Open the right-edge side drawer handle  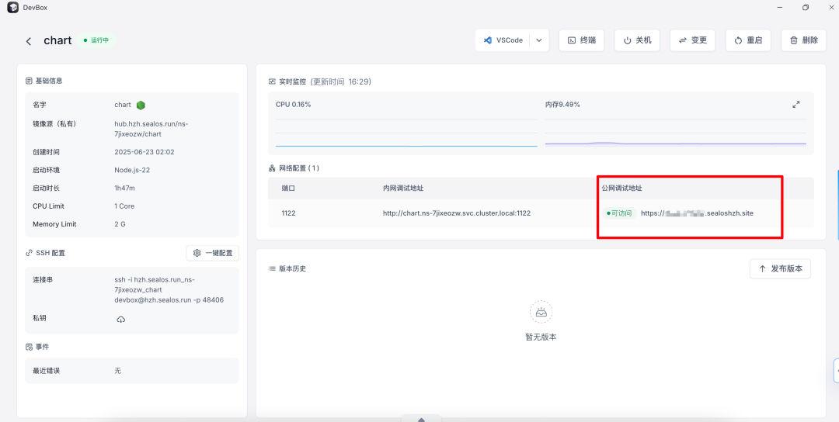click(837, 372)
